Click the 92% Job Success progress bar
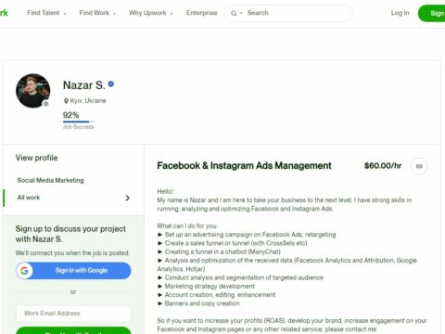 tap(79, 122)
